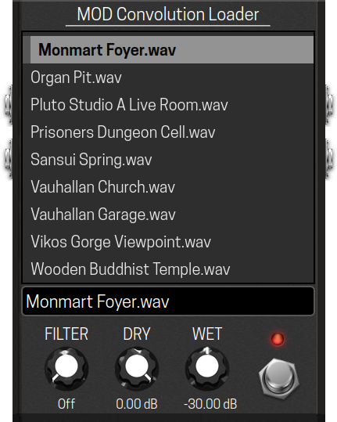Select Vauhallan Garage.wav entry
Image resolution: width=337 pixels, height=422 pixels.
click(x=168, y=215)
